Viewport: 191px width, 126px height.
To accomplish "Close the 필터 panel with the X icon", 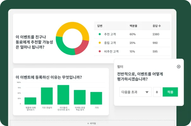I will pos(179,66).
